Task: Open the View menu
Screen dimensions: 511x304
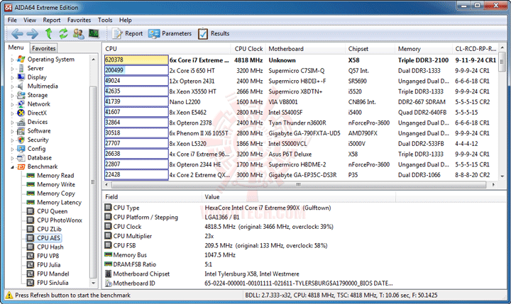Action: [30, 20]
